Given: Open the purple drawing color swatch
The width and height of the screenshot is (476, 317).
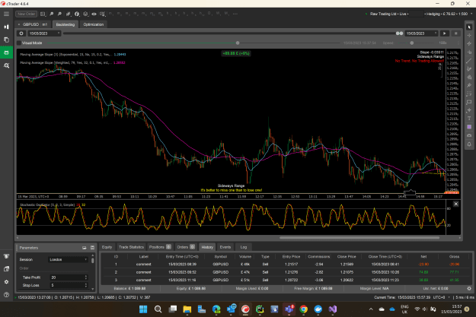Looking at the screenshot, I should 469,127.
